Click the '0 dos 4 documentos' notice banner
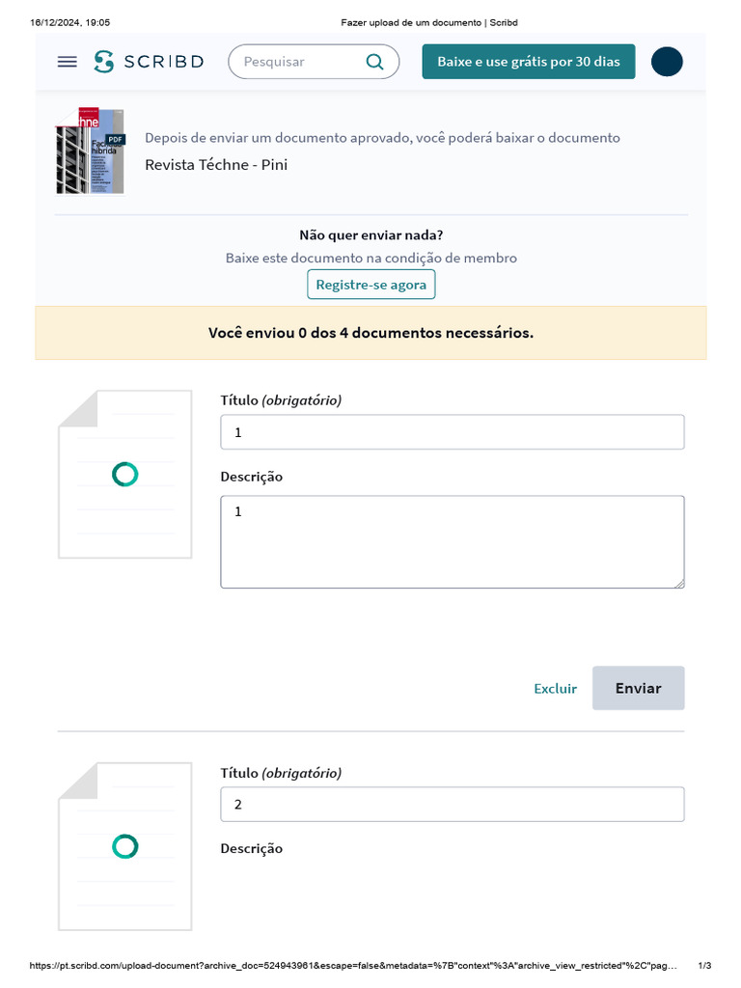The image size is (741, 988). coord(370,333)
